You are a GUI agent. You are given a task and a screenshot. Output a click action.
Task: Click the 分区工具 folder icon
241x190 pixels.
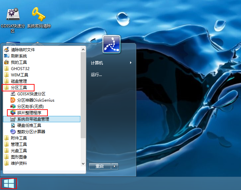click(x=6, y=87)
